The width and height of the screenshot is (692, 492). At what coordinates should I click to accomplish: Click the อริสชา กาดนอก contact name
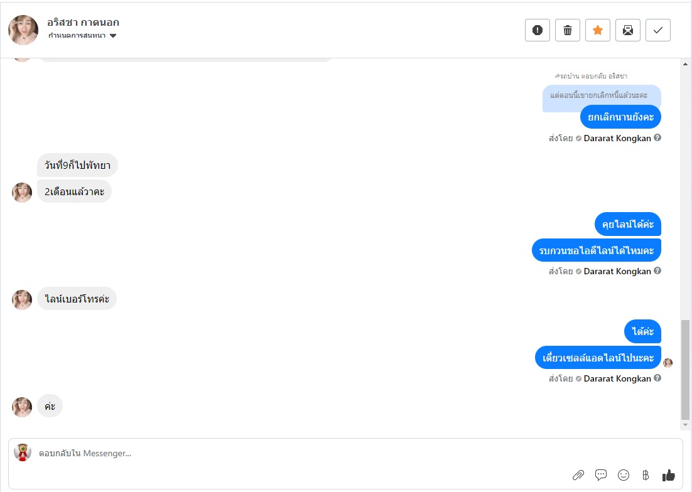click(83, 23)
